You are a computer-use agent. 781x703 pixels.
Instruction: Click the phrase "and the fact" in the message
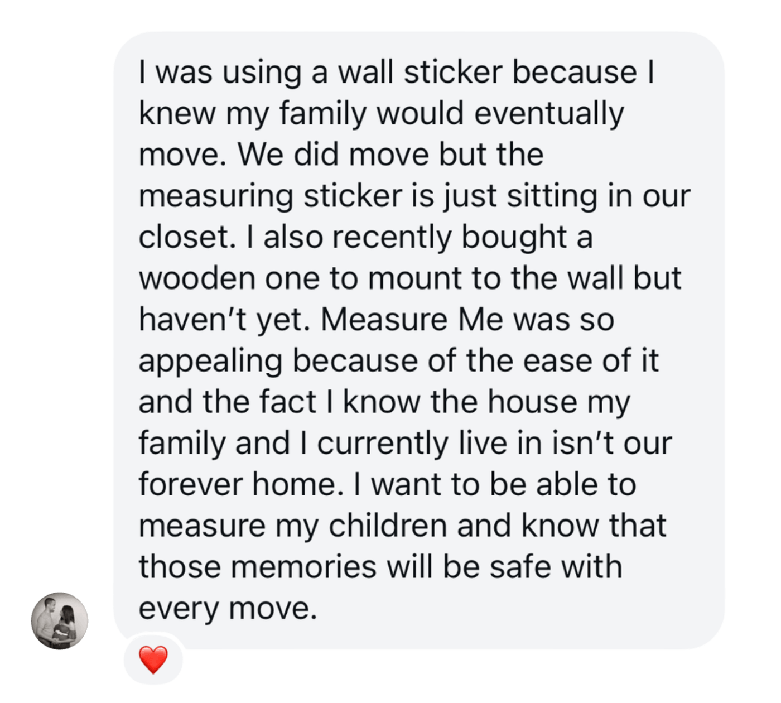[227, 402]
